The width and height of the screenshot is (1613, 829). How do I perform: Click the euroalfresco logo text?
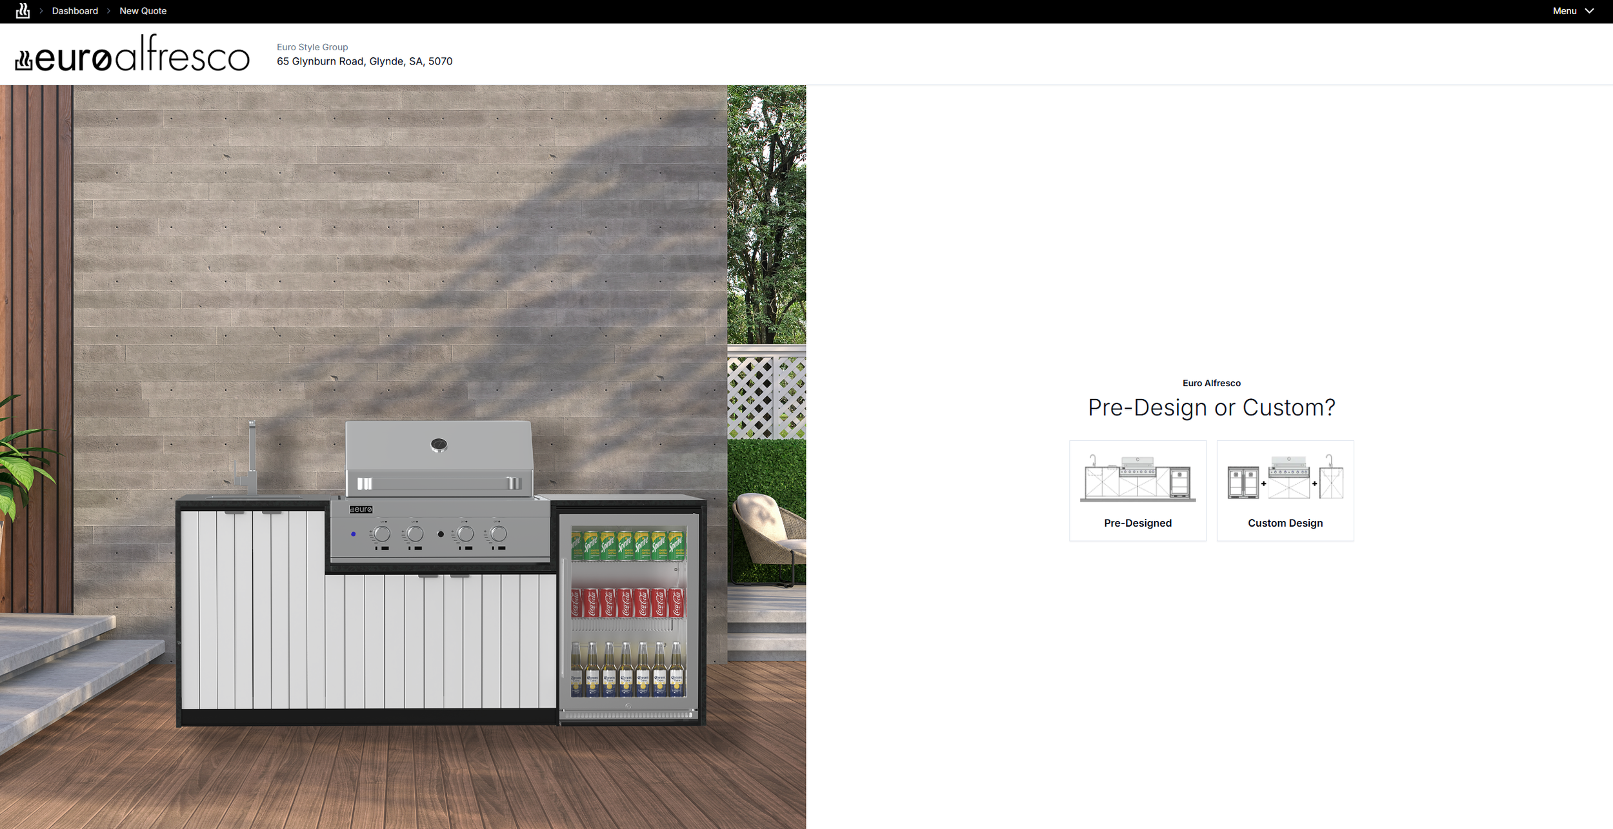tap(142, 57)
